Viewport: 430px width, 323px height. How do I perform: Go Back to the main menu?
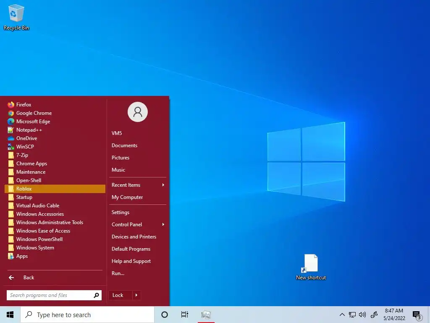[x=55, y=278]
